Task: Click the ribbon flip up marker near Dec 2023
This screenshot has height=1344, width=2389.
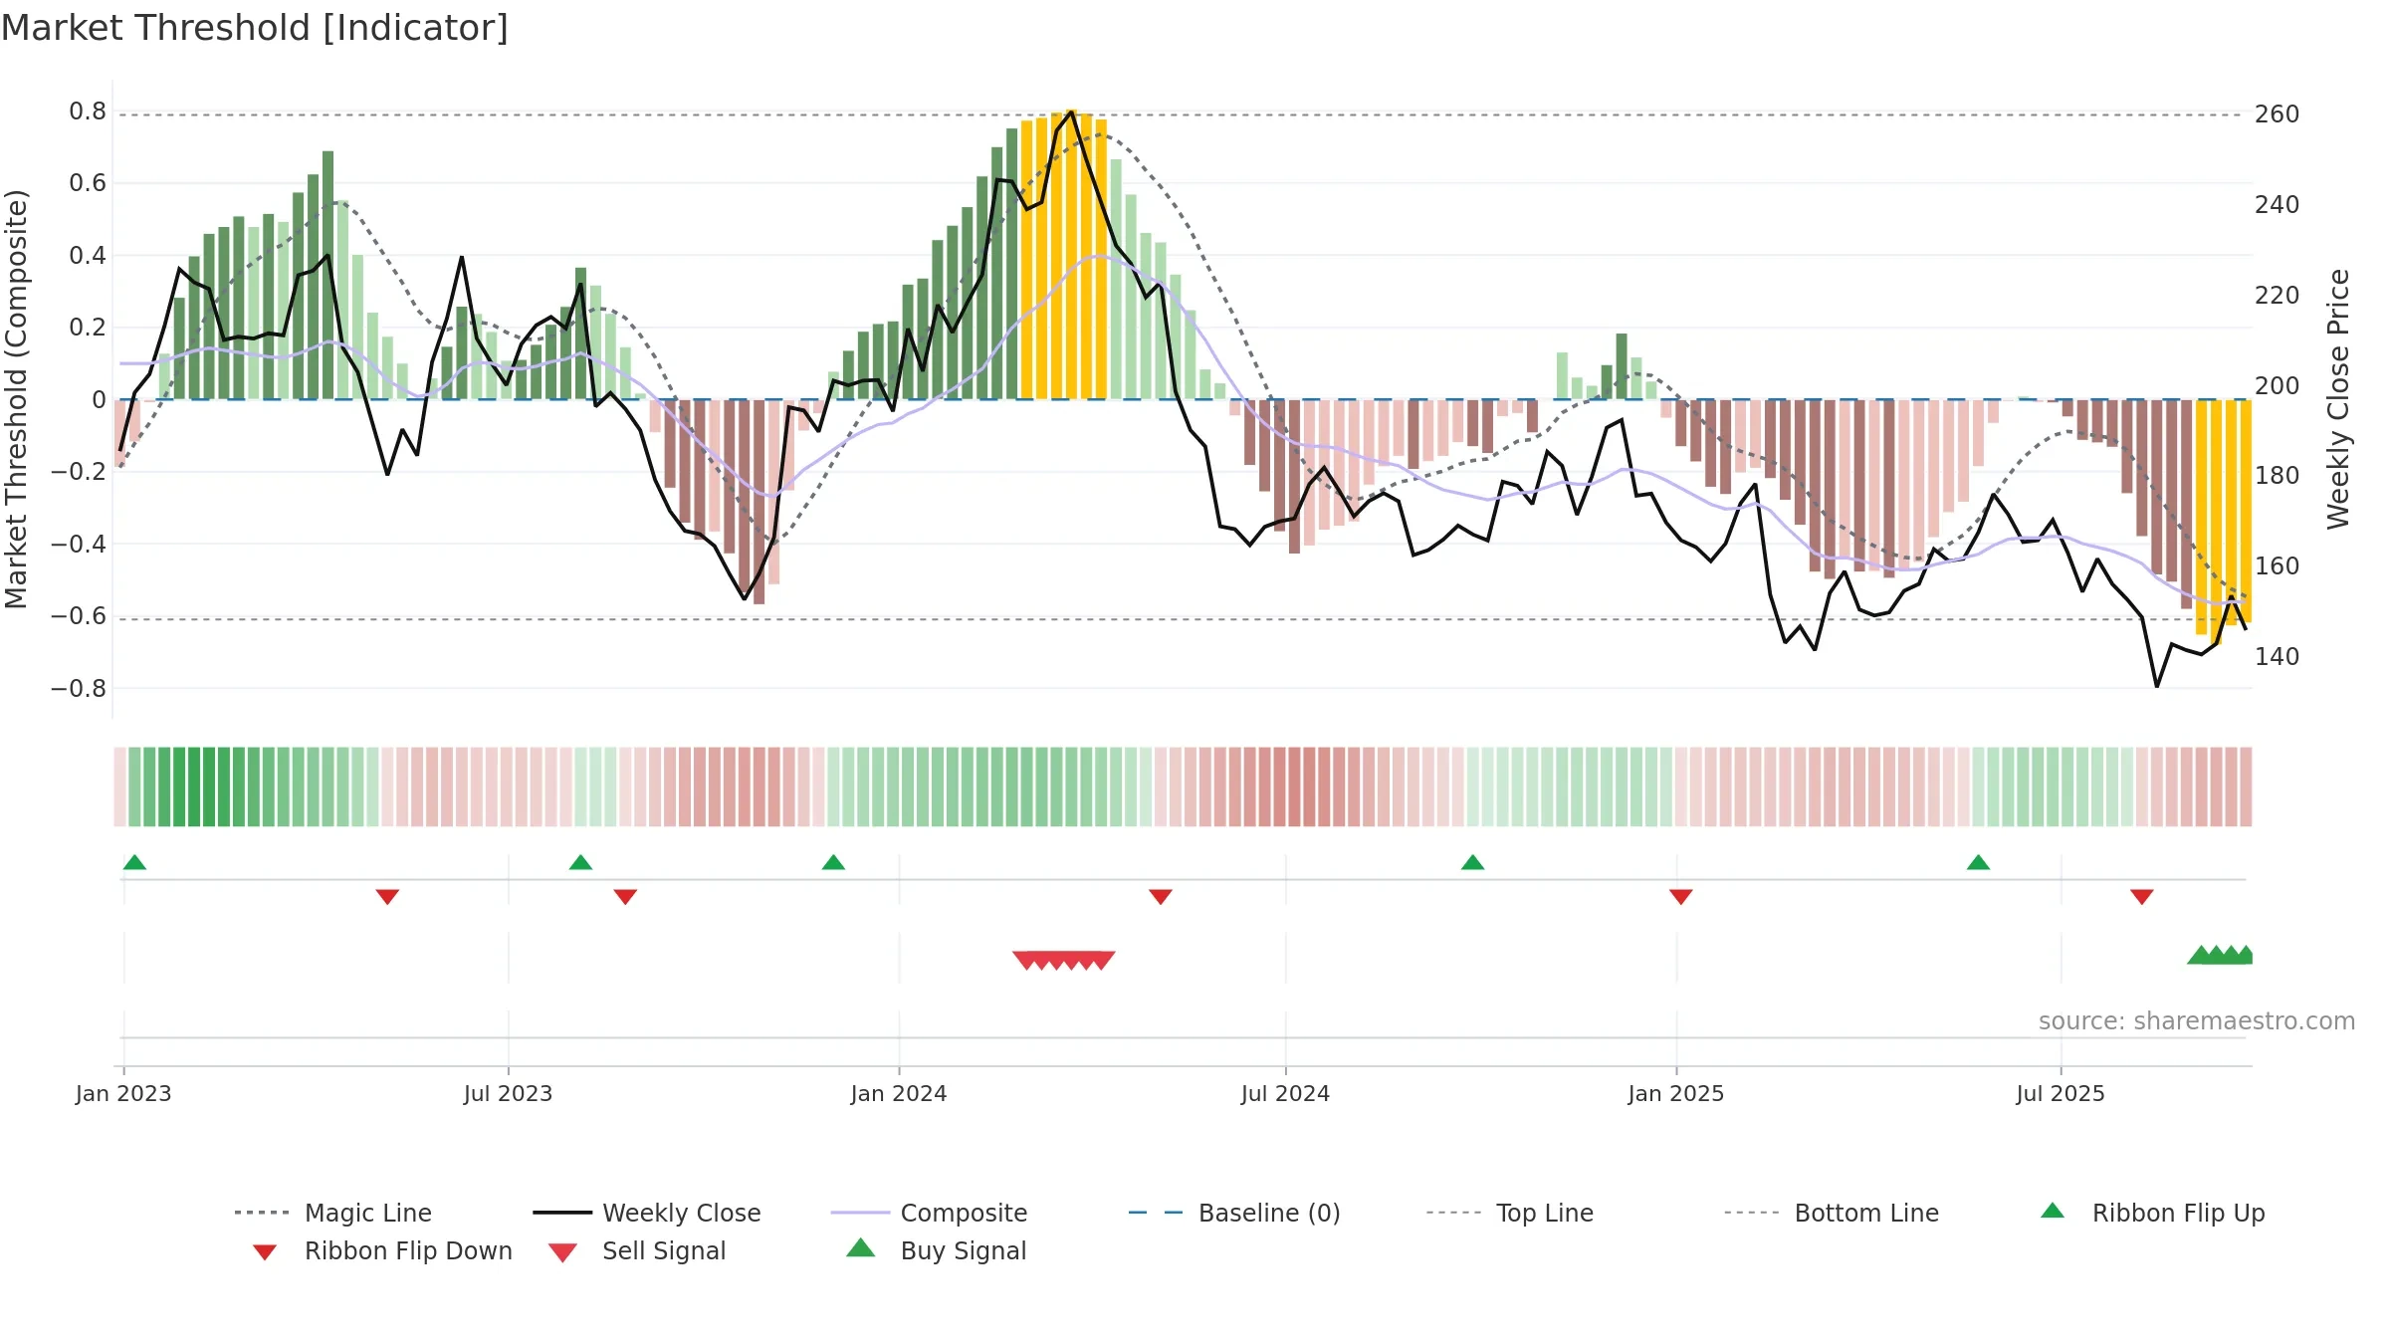Action: click(833, 862)
